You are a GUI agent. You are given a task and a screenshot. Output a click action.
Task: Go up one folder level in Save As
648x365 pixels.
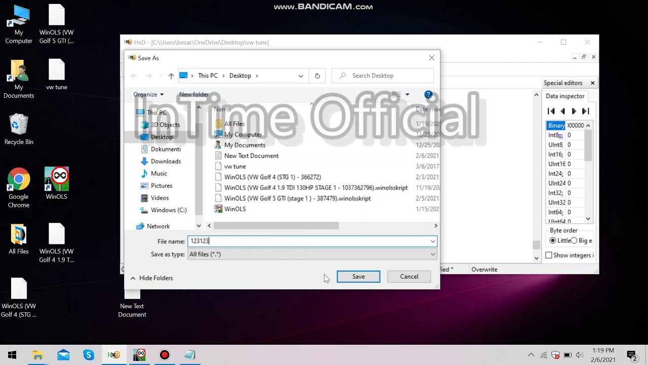(171, 76)
